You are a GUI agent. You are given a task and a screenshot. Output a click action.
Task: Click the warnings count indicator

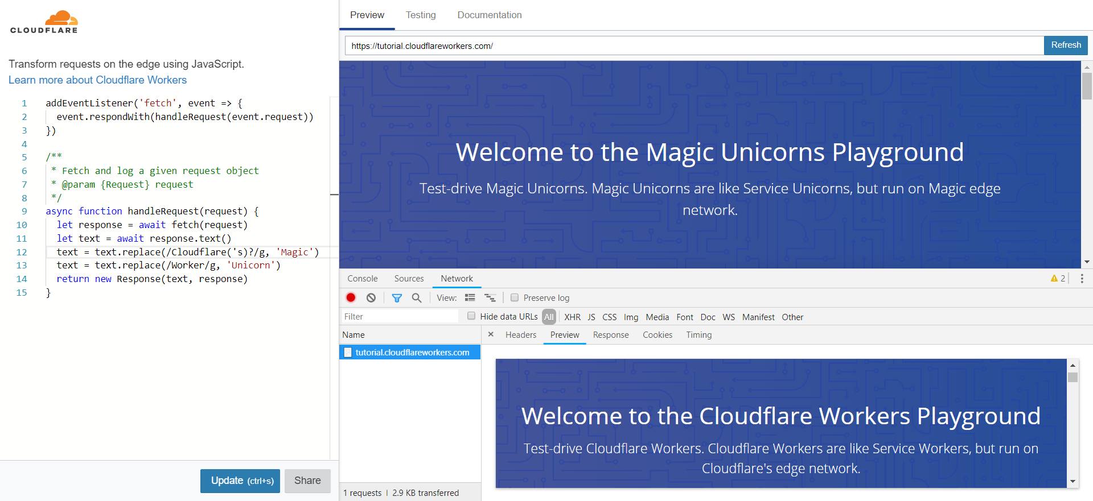1058,278
